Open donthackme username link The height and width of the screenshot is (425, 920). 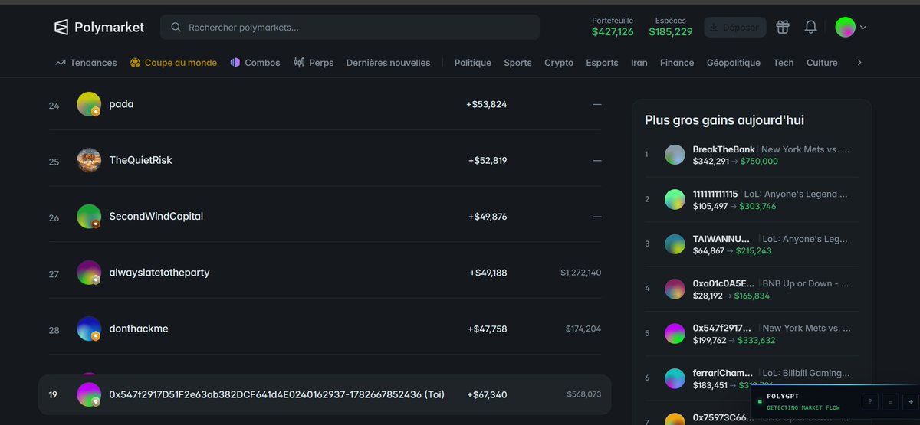point(139,329)
